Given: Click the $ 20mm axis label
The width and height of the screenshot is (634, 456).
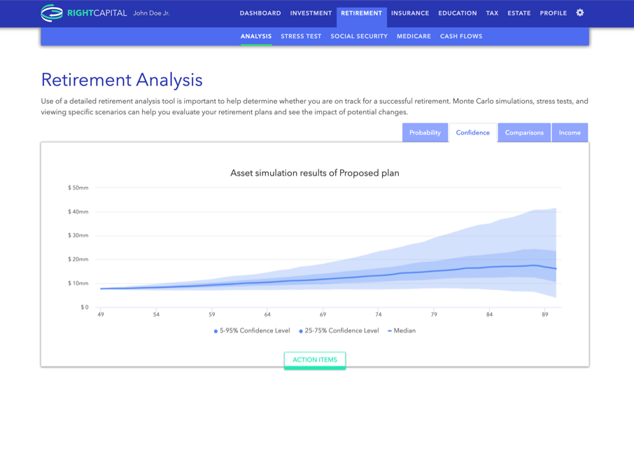Looking at the screenshot, I should [78, 259].
